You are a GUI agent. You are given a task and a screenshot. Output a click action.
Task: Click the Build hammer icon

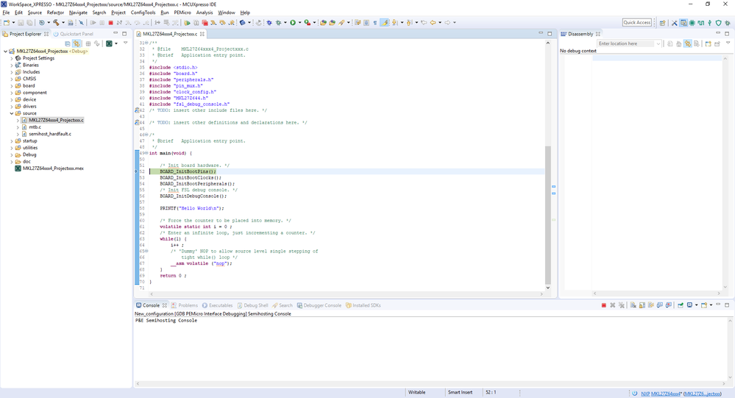point(56,23)
